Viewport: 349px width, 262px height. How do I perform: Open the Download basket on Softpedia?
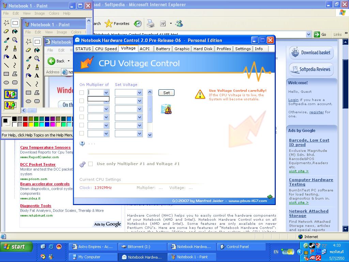312,53
